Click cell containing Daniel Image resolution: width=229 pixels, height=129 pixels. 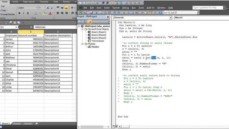tap(11, 72)
